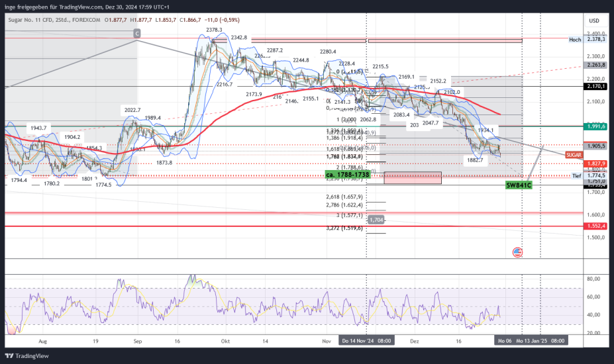Open the USD currency selector
Image resolution: width=614 pixels, height=364 pixels.
coord(594,21)
